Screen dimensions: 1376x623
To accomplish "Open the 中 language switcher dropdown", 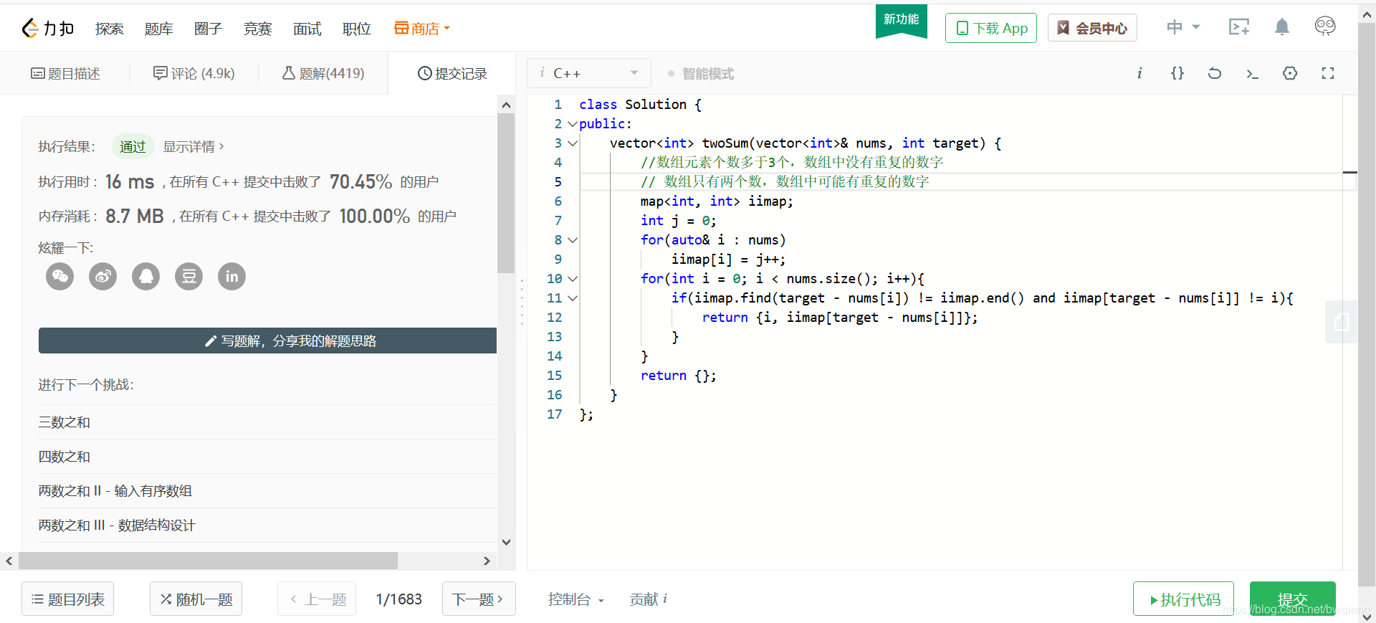I will [x=1182, y=27].
